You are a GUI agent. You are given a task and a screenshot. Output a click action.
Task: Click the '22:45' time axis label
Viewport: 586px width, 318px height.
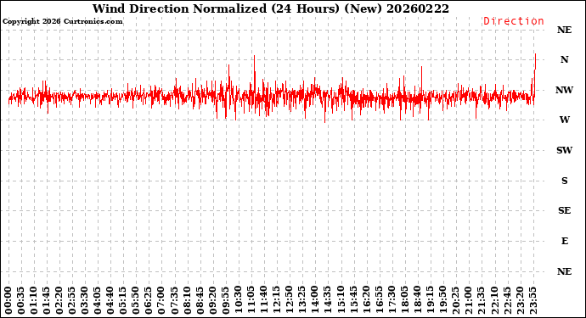tap(507, 300)
